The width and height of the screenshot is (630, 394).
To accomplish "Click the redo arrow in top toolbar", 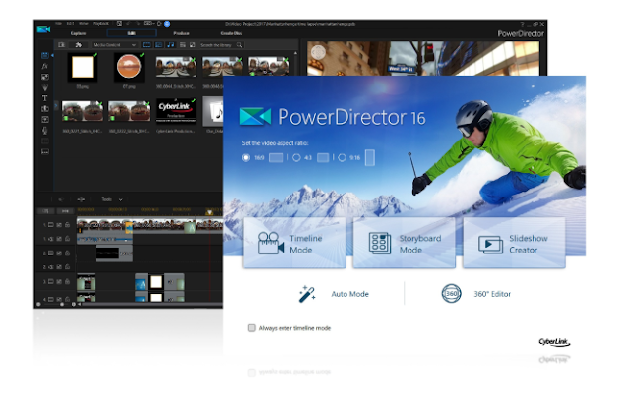I will [138, 24].
